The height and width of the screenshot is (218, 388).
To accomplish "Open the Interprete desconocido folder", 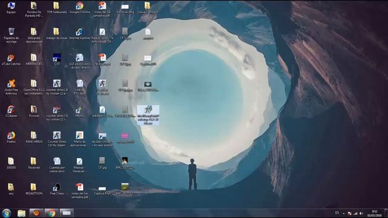I will pos(34,35).
